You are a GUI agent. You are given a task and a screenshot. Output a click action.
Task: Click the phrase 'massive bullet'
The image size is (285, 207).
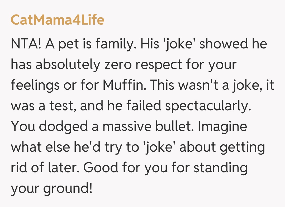tap(147, 126)
